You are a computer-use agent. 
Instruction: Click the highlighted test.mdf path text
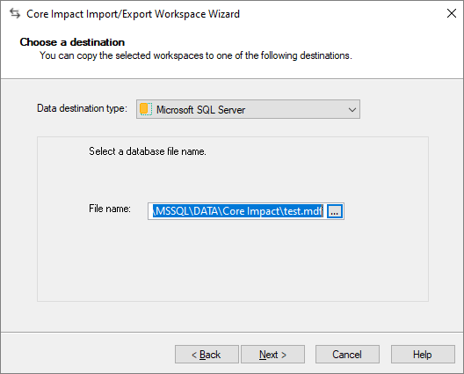point(237,211)
